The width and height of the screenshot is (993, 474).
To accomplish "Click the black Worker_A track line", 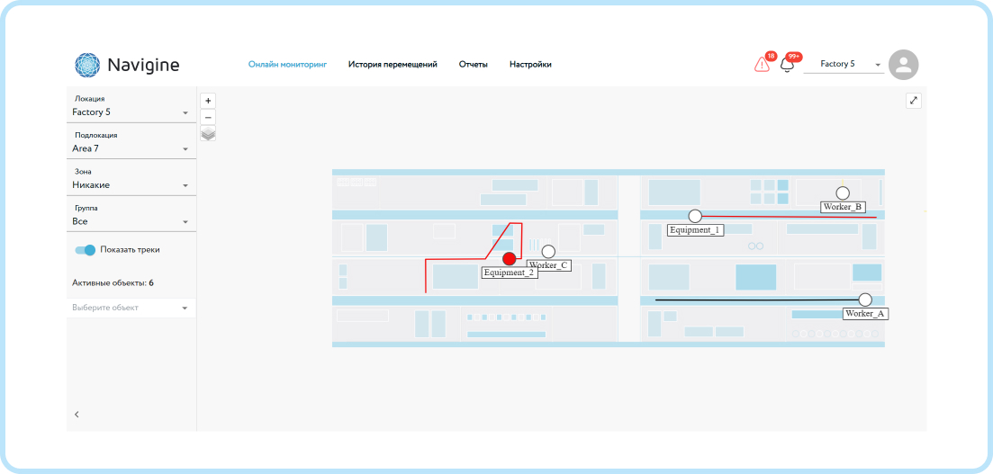I will pyautogui.click(x=757, y=300).
